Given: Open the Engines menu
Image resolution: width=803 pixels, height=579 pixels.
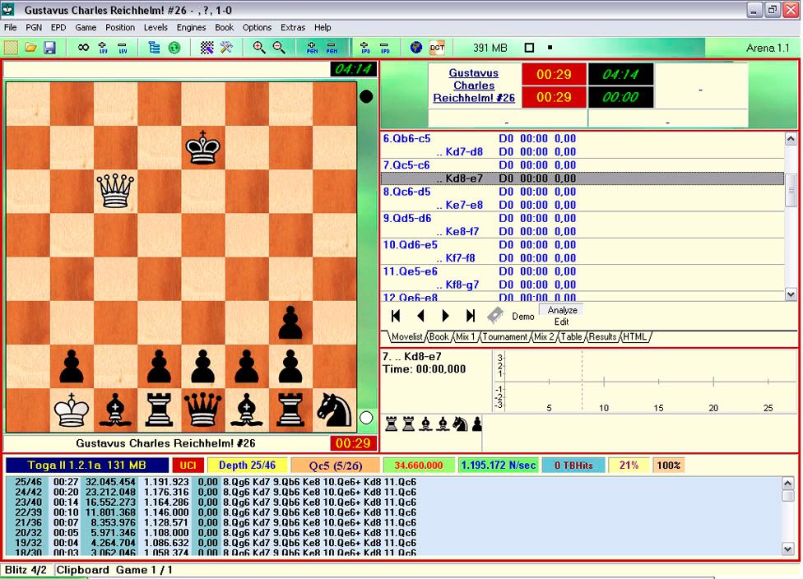Looking at the screenshot, I should (191, 27).
